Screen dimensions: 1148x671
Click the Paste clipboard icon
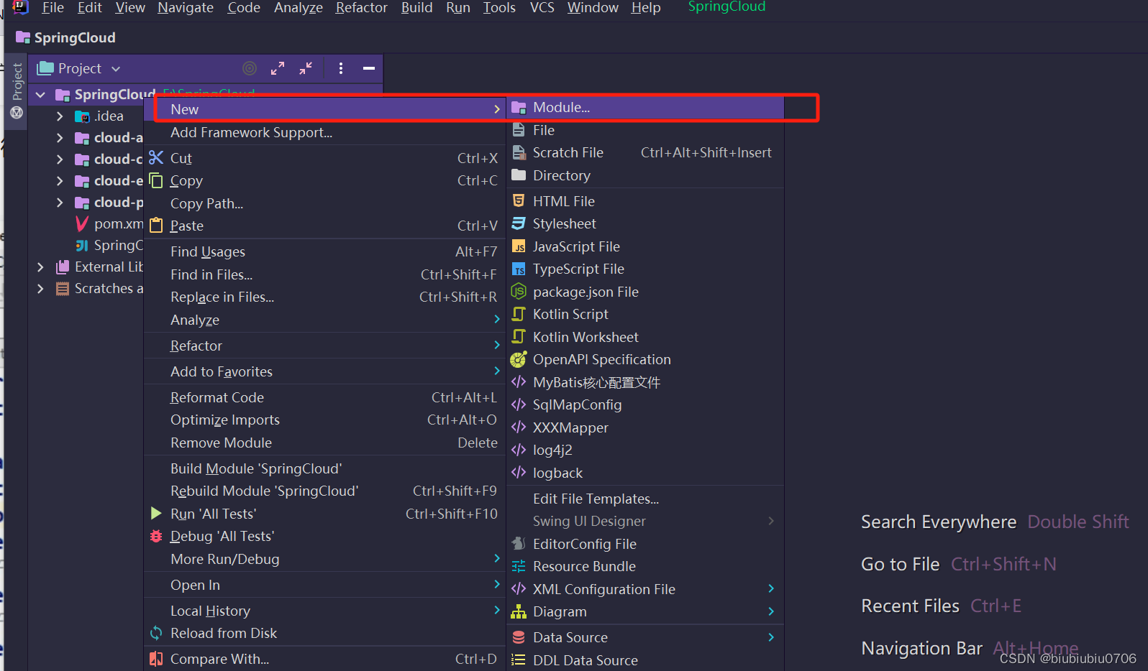point(156,226)
